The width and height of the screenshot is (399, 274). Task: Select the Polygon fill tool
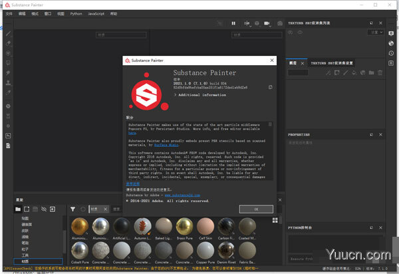8,63
